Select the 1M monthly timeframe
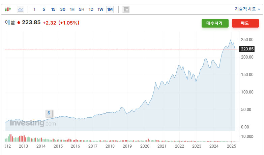This screenshot has width=264, height=155. coord(110,9)
